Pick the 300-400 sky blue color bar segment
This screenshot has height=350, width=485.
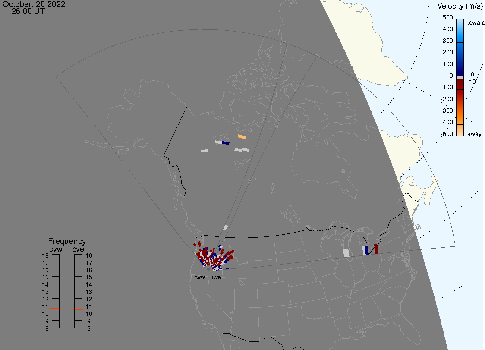[460, 37]
